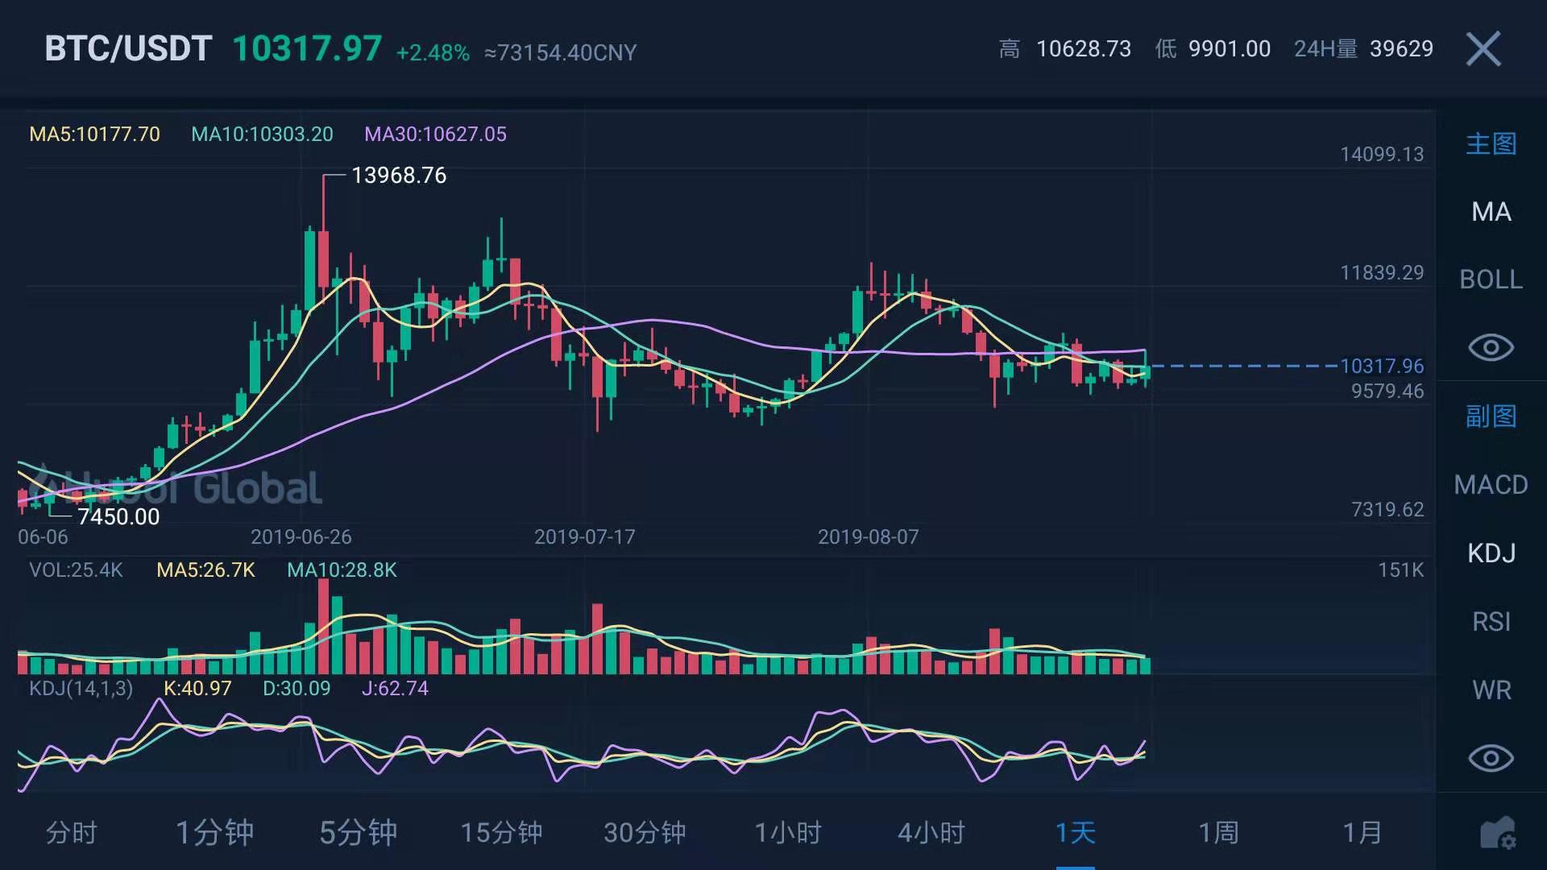1547x870 pixels.
Task: Switch sub chart to KDJ indicator
Action: point(1491,553)
